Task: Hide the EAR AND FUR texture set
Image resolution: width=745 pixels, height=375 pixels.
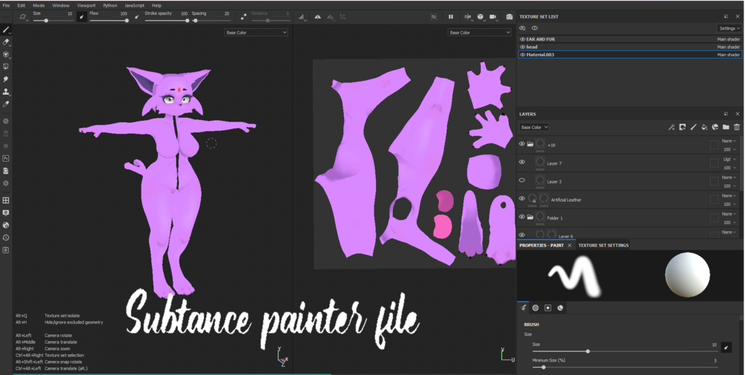Action: [x=523, y=39]
